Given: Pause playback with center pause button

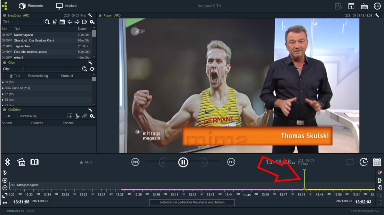Looking at the screenshot, I should coord(183,162).
